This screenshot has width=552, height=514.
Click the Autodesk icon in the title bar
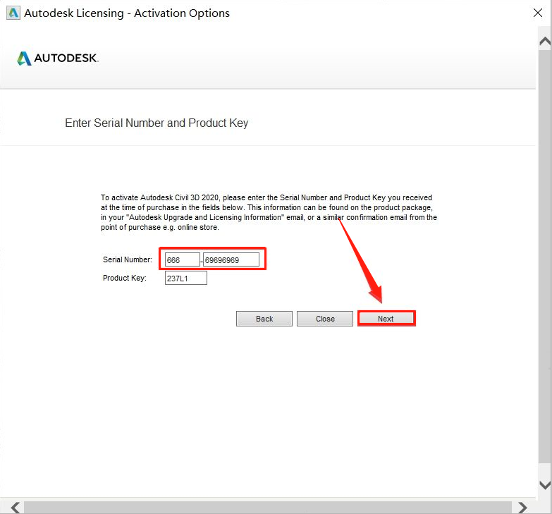coord(12,13)
